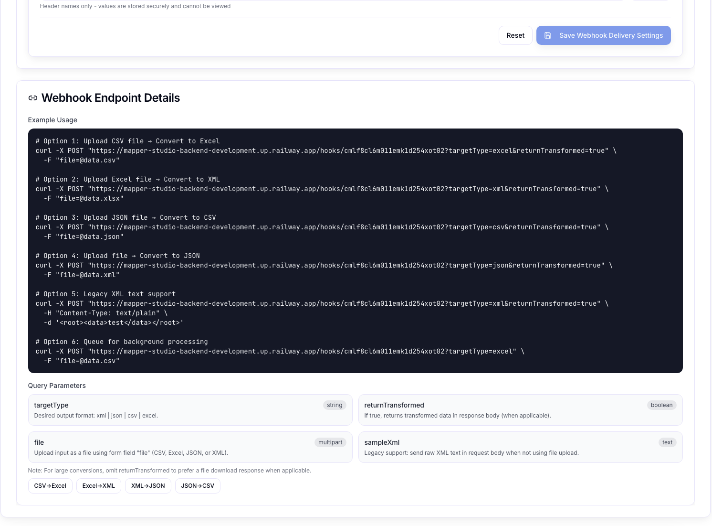This screenshot has width=712, height=526.
Task: Click inside the Example Usage code block
Action: pos(356,251)
